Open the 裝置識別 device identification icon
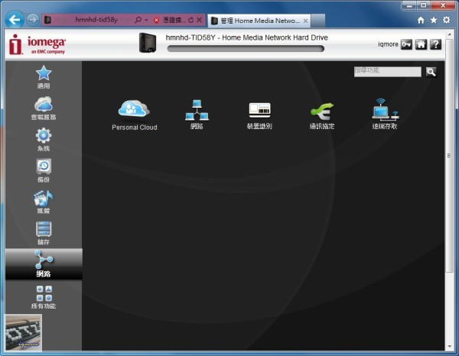 tap(259, 115)
